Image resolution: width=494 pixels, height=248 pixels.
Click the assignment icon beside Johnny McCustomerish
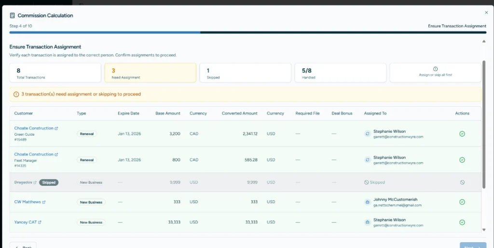[367, 202]
